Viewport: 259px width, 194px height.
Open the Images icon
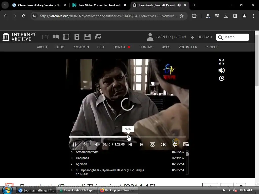[98, 37]
